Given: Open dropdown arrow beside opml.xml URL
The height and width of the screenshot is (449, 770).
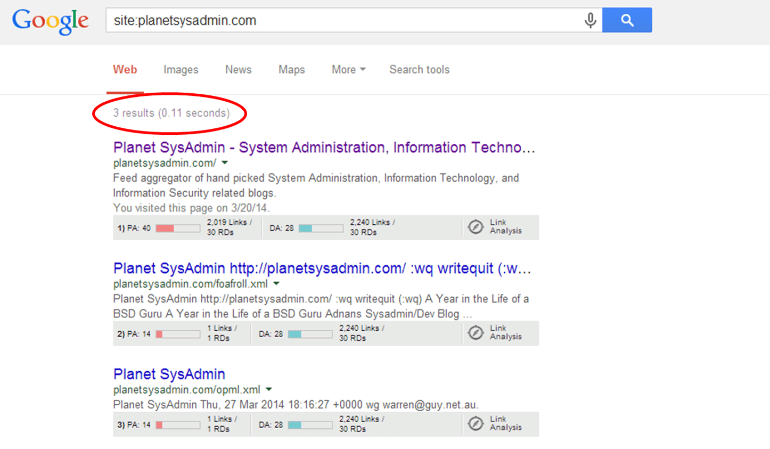Looking at the screenshot, I should pos(269,390).
